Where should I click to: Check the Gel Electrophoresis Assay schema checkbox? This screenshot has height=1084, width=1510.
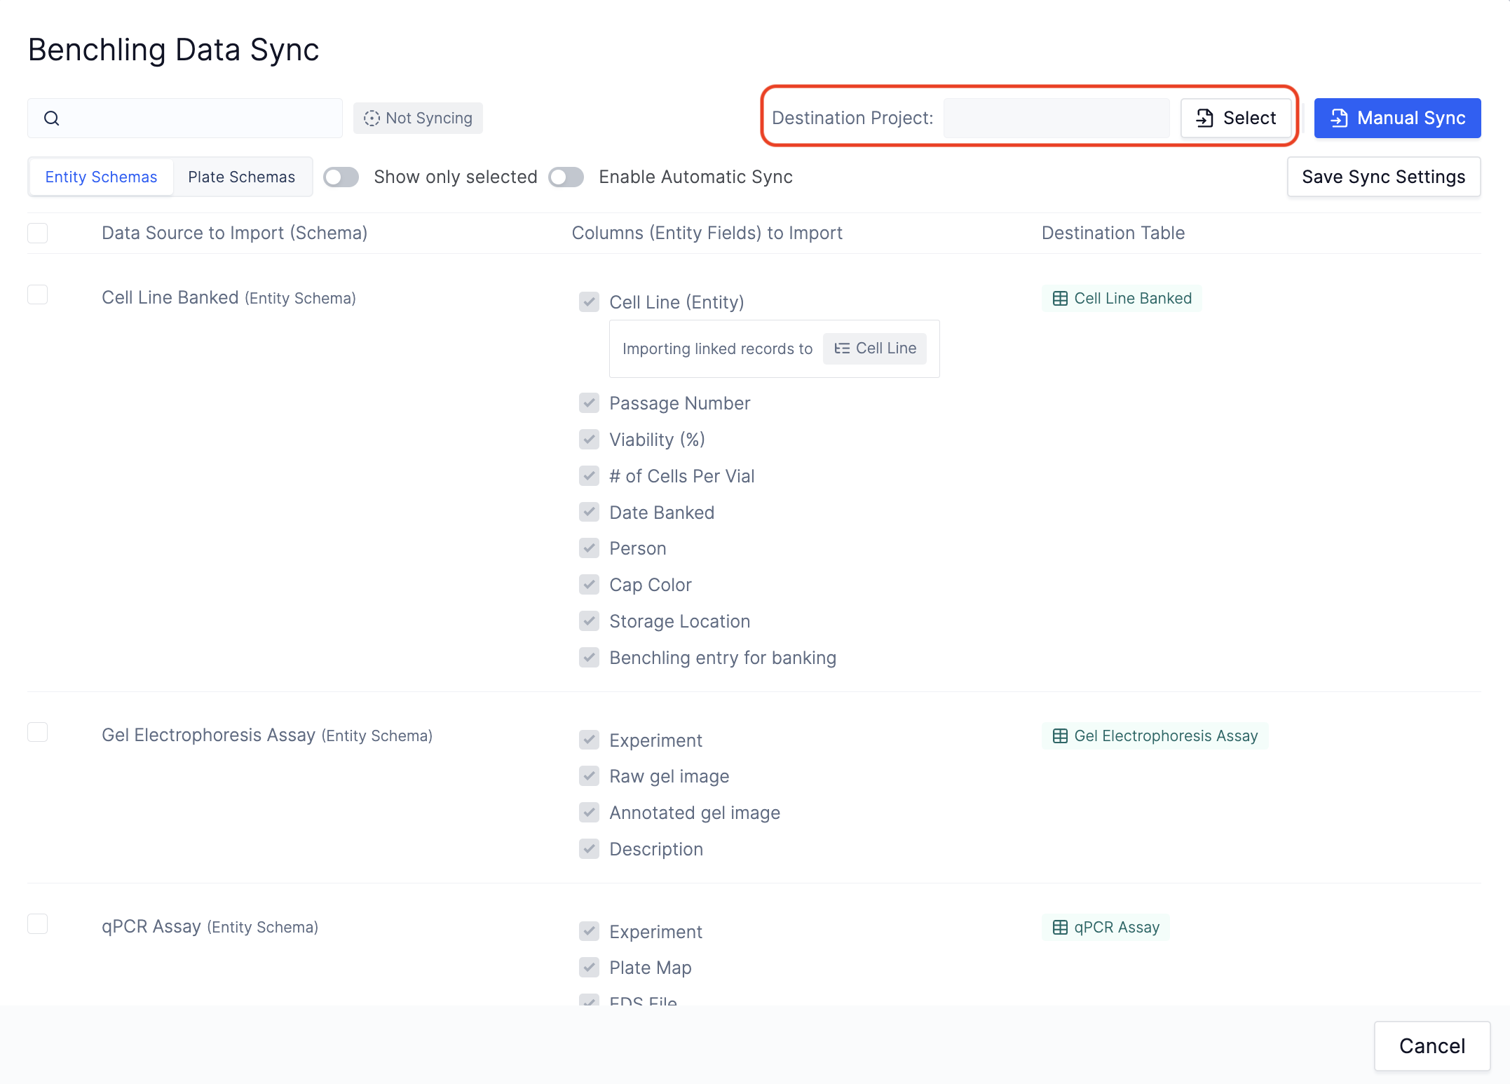point(38,732)
